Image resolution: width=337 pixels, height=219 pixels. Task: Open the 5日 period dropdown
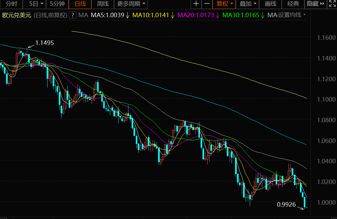[x=34, y=4]
